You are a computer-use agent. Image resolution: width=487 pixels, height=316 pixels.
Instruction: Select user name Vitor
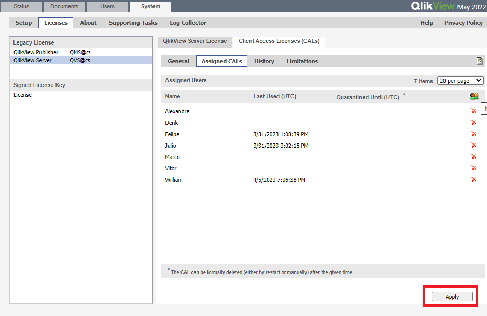(171, 168)
